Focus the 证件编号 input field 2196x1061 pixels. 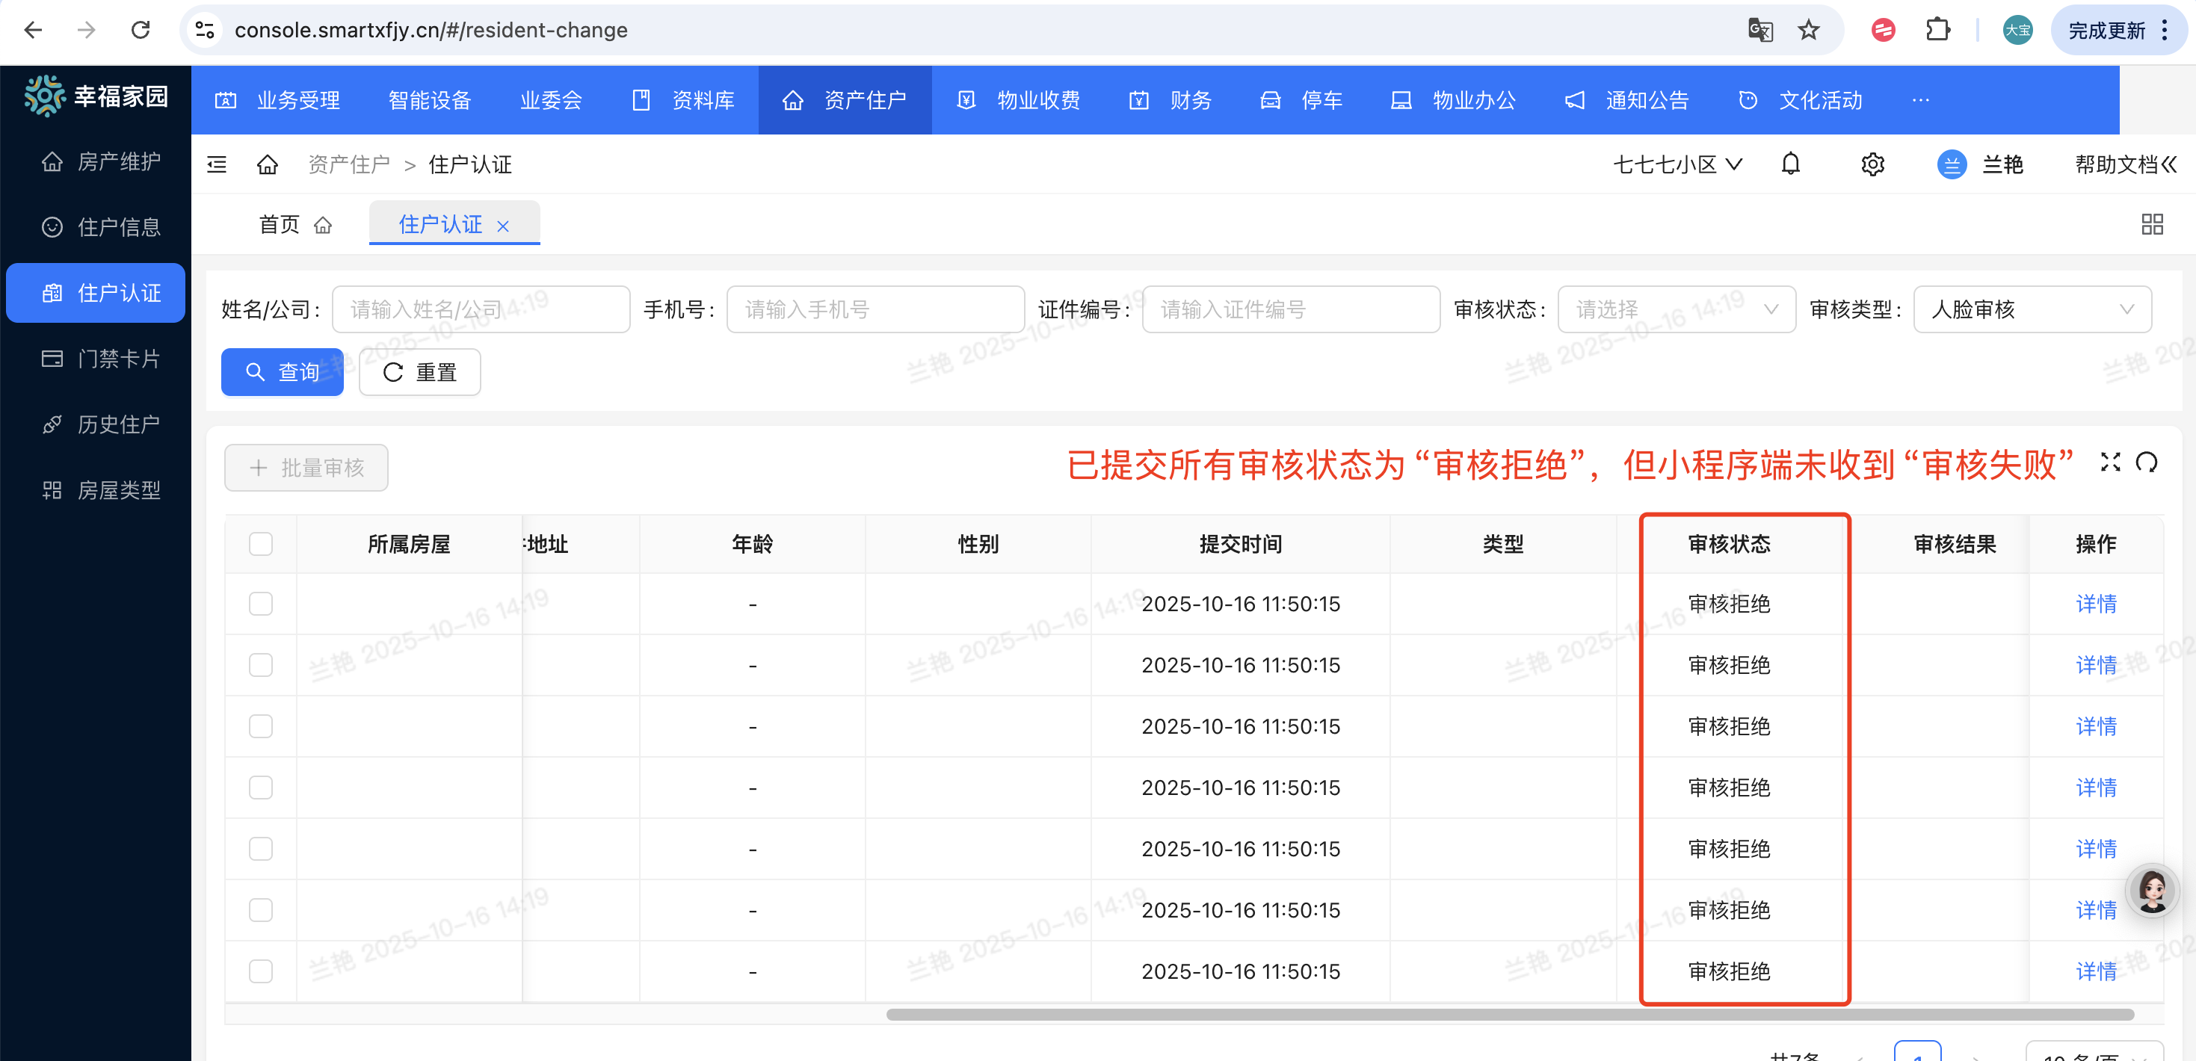[x=1291, y=309]
